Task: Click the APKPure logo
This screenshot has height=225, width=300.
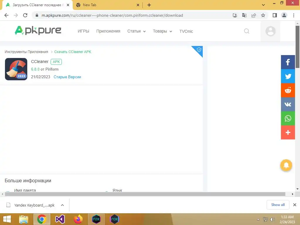Action: coord(38,30)
